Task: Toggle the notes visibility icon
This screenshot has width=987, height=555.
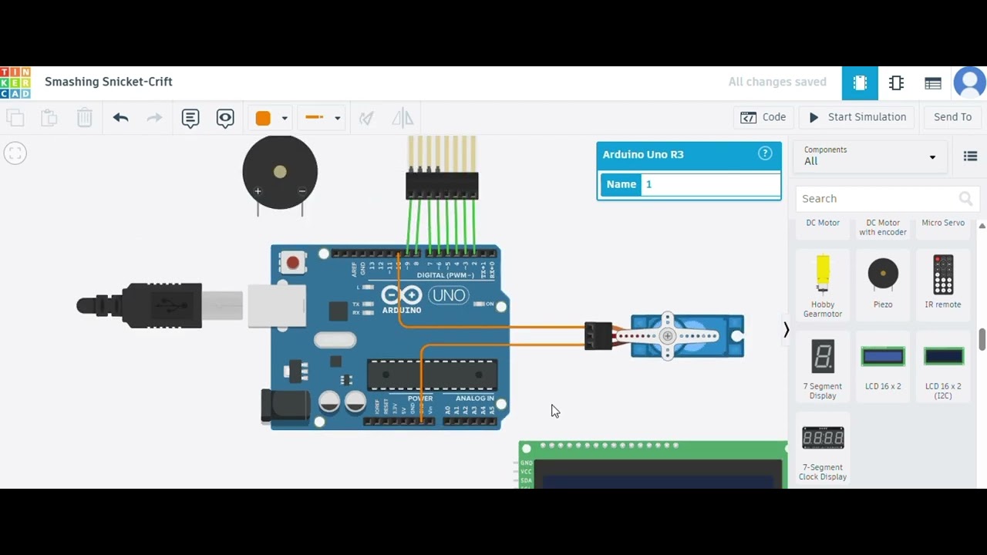Action: coord(225,118)
